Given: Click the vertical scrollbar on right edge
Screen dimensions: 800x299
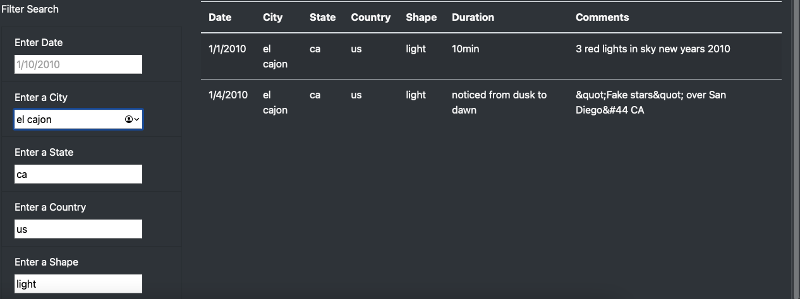Looking at the screenshot, I should click(x=796, y=149).
